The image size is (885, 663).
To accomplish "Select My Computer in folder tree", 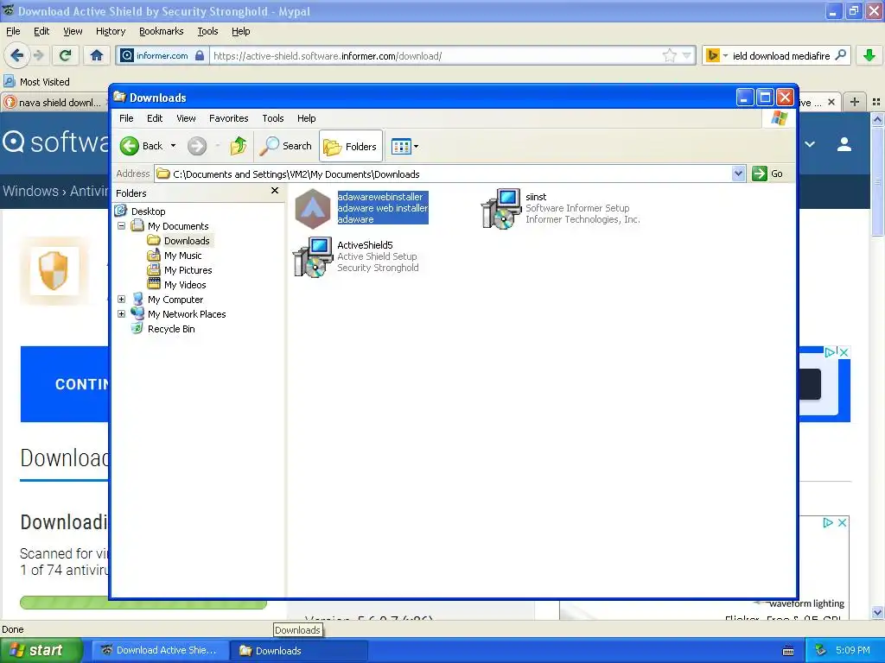I will coord(175,300).
